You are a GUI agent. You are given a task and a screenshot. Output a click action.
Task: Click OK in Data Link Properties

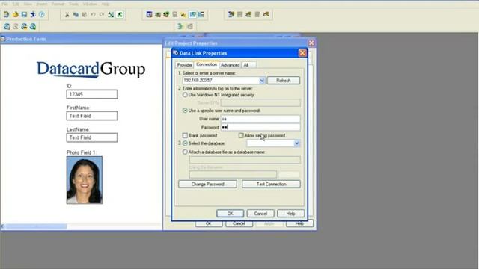(x=231, y=214)
